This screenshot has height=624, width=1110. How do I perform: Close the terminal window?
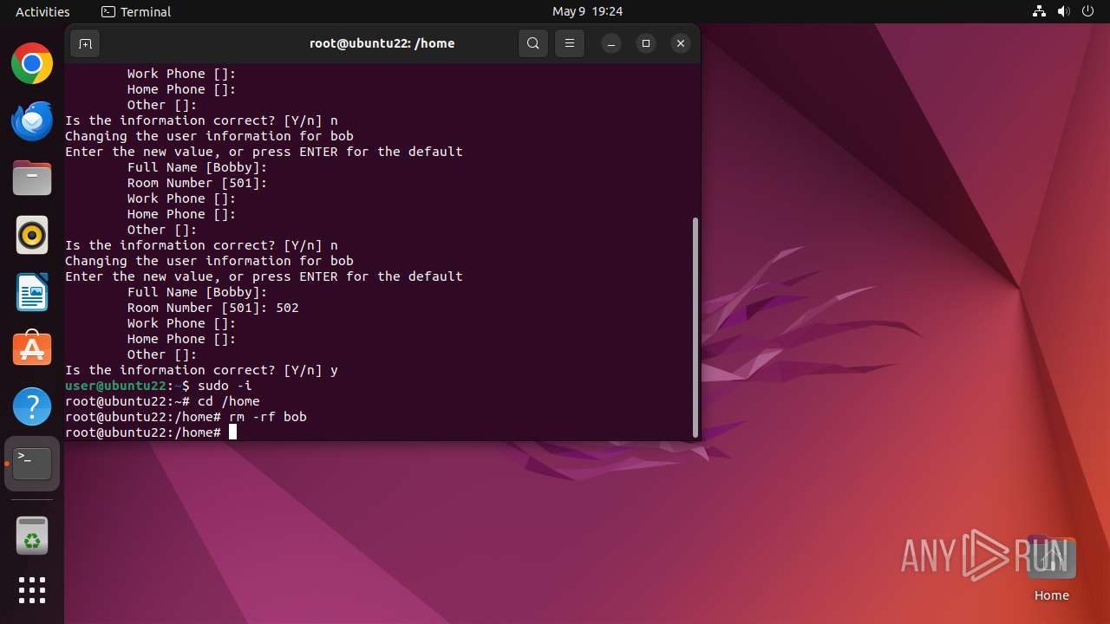[x=681, y=43]
